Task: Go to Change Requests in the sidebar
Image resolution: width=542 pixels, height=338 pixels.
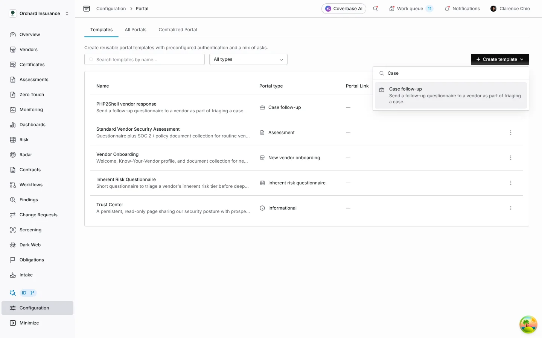Action: click(37, 215)
